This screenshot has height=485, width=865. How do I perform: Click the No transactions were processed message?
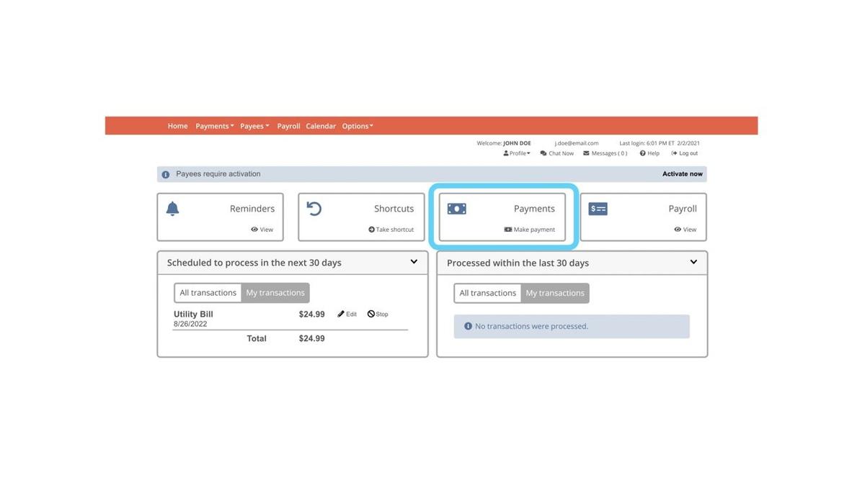click(x=531, y=326)
